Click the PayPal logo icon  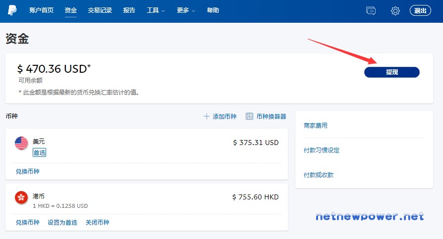point(12,10)
